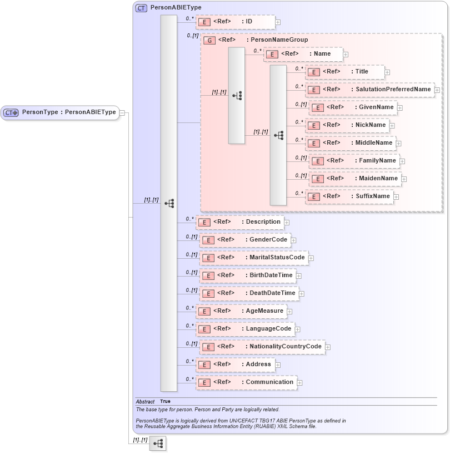The width and height of the screenshot is (450, 453).
Task: Click the G icon of PersonNameGroup
Action: coord(209,40)
